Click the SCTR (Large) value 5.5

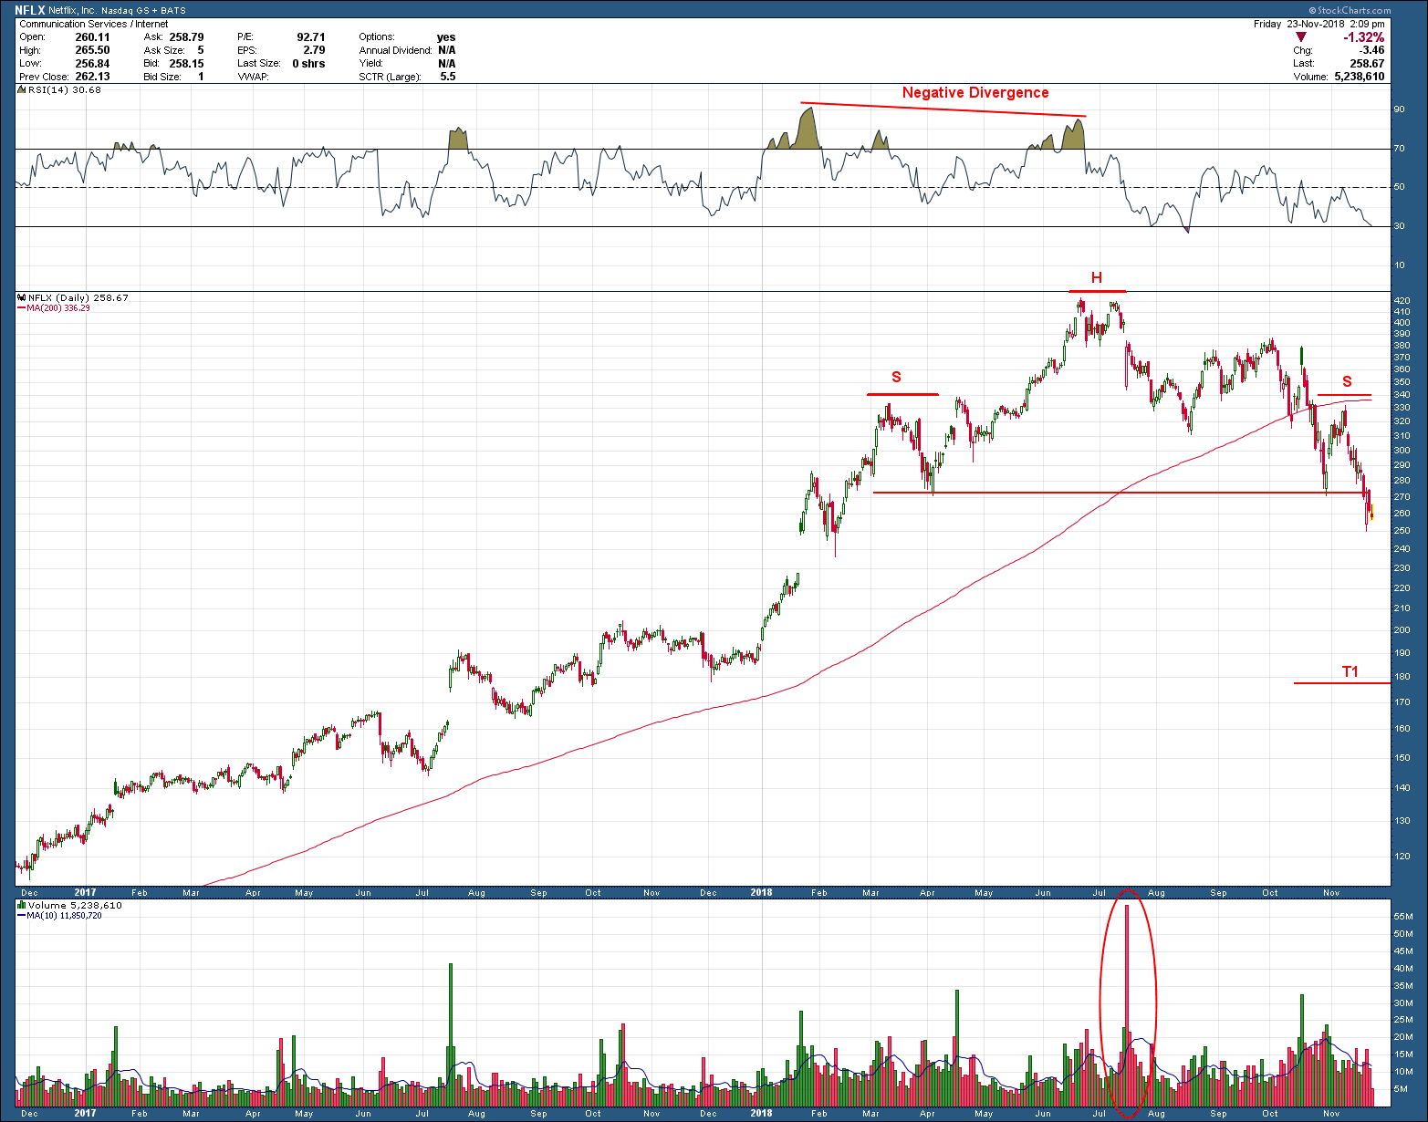pos(448,77)
